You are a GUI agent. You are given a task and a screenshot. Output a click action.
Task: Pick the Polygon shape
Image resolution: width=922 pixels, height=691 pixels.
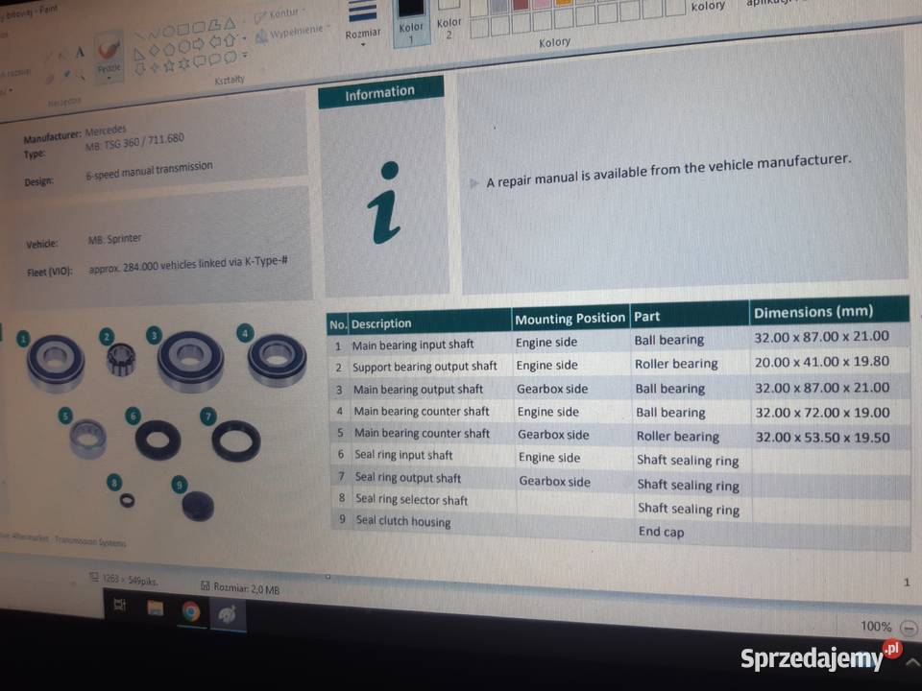point(214,25)
